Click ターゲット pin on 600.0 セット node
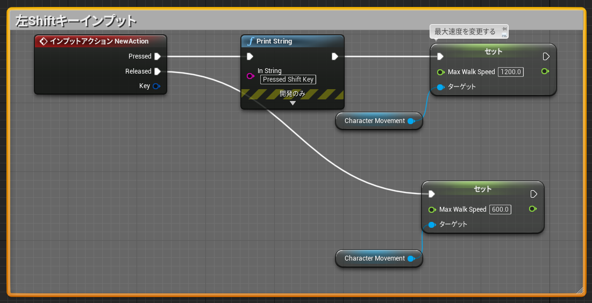This screenshot has width=592, height=303. 432,225
